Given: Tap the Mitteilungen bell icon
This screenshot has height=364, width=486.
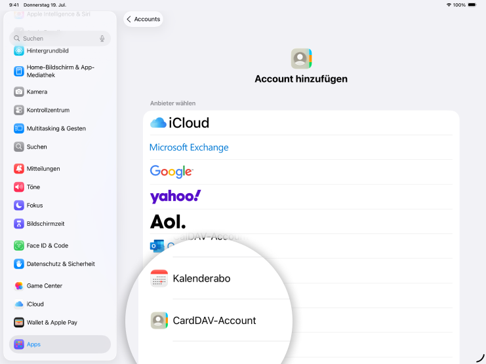Looking at the screenshot, I should coord(19,168).
